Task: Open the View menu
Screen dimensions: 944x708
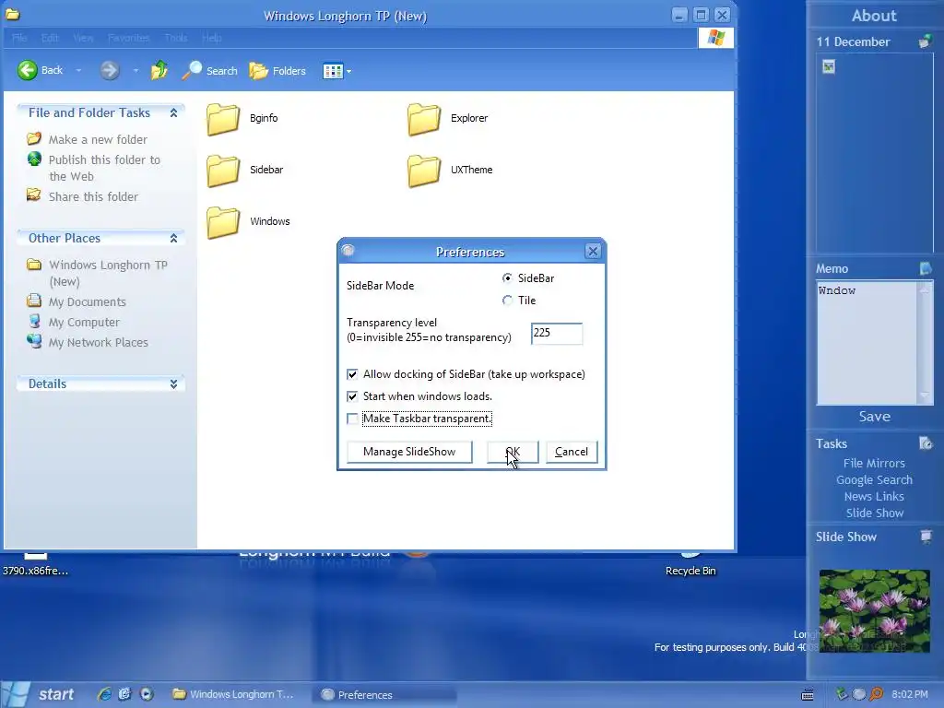Action: (x=83, y=38)
